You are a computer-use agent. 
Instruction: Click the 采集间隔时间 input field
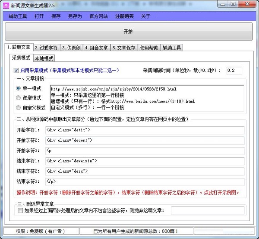(x=234, y=71)
